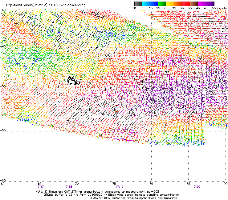The width and height of the screenshot is (228, 200).
Task: Click the '-60' latitude label
Action: (3, 181)
